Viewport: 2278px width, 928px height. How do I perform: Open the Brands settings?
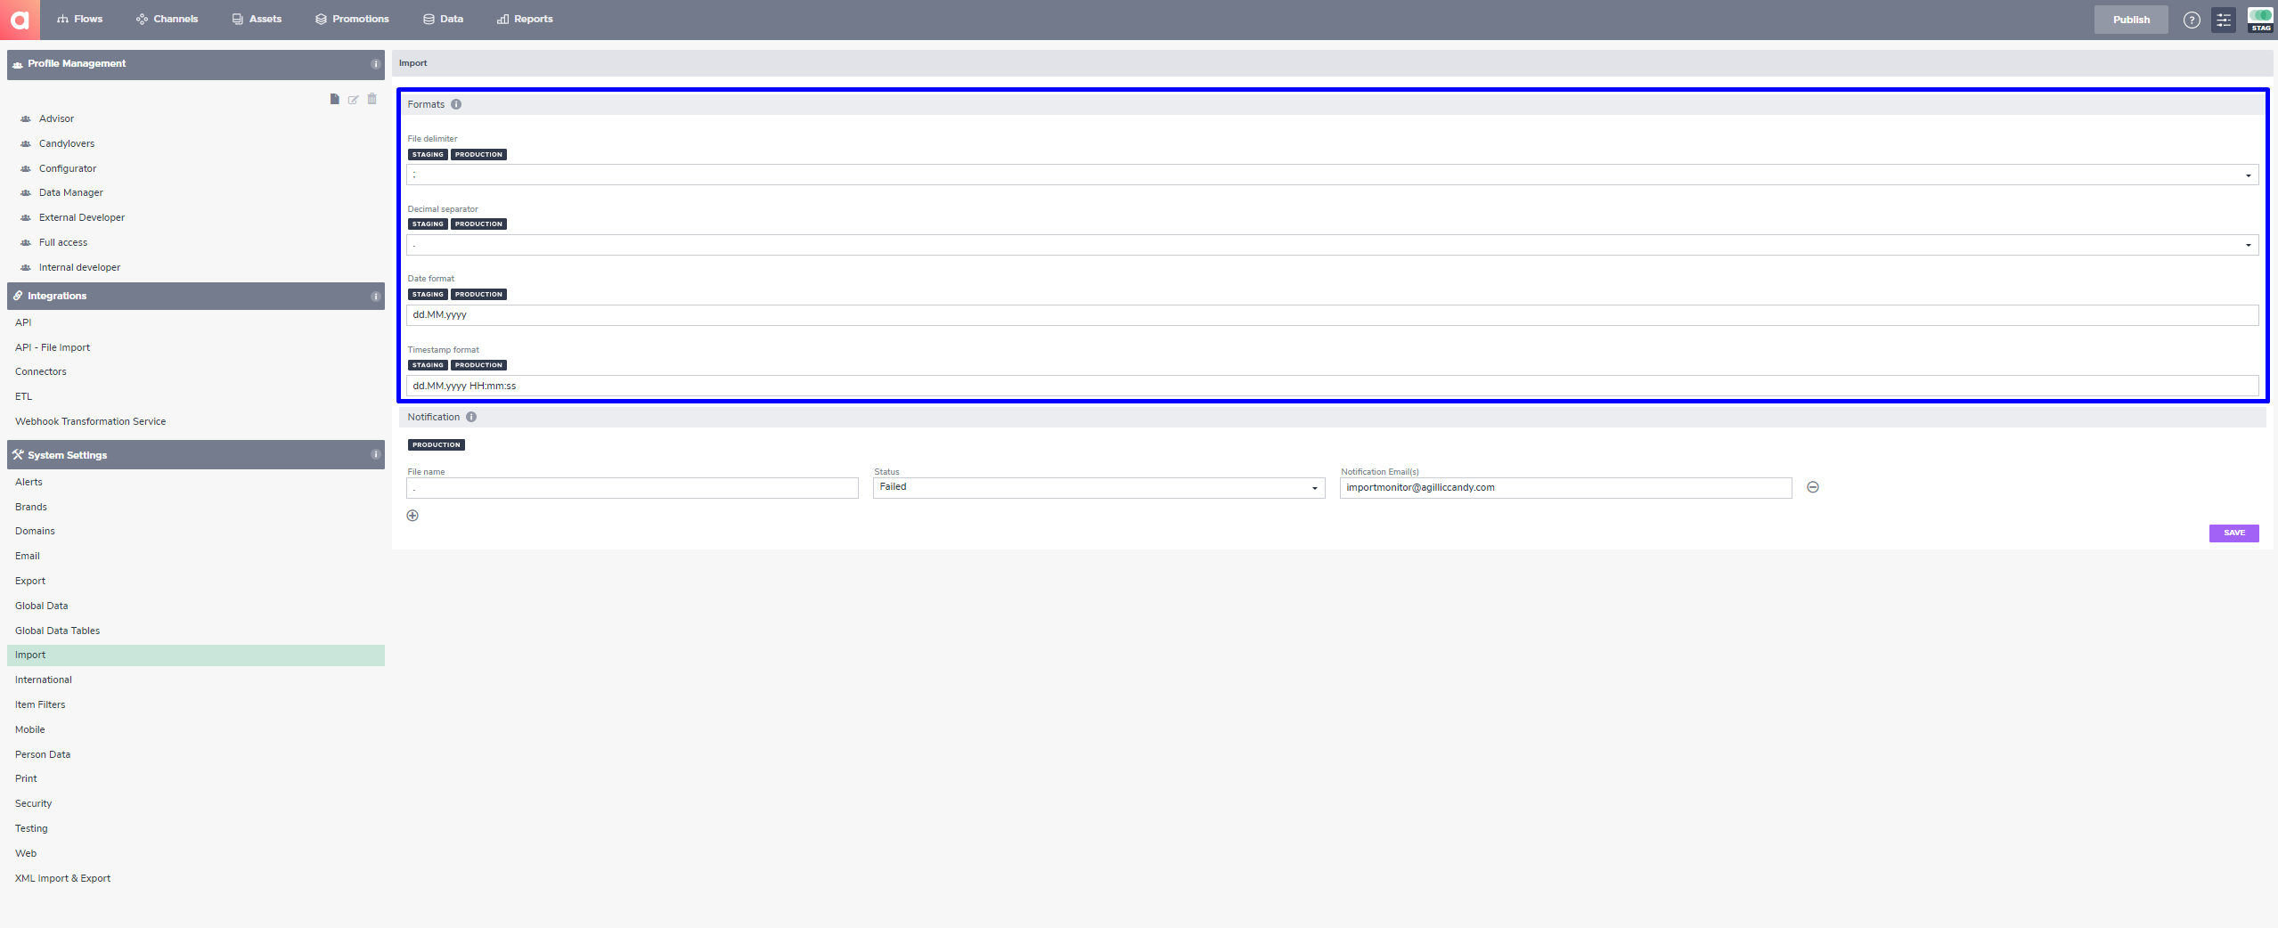(x=31, y=507)
